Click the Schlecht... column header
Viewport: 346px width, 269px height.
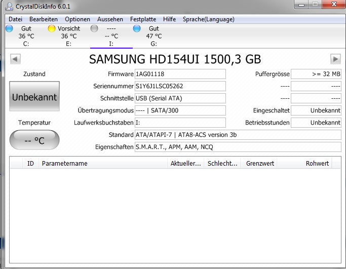coord(222,164)
